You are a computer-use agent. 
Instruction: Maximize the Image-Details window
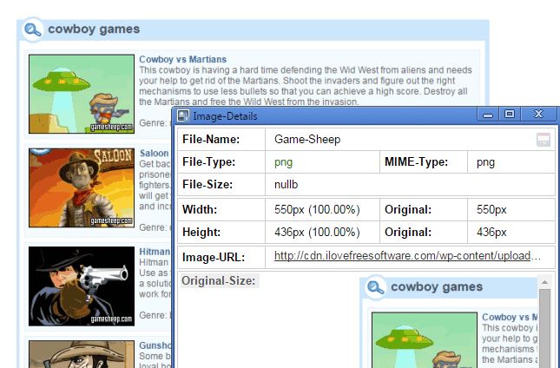click(x=510, y=115)
